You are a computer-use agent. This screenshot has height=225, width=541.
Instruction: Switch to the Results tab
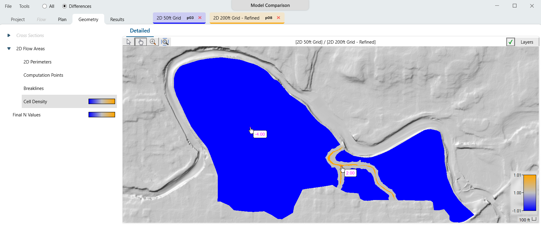(117, 20)
